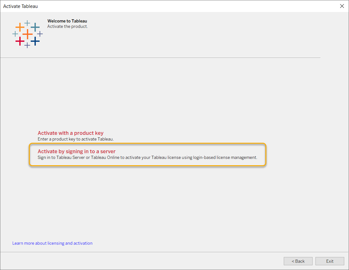Click the login-based license management description
Image resolution: width=349 pixels, height=270 pixels.
point(147,157)
